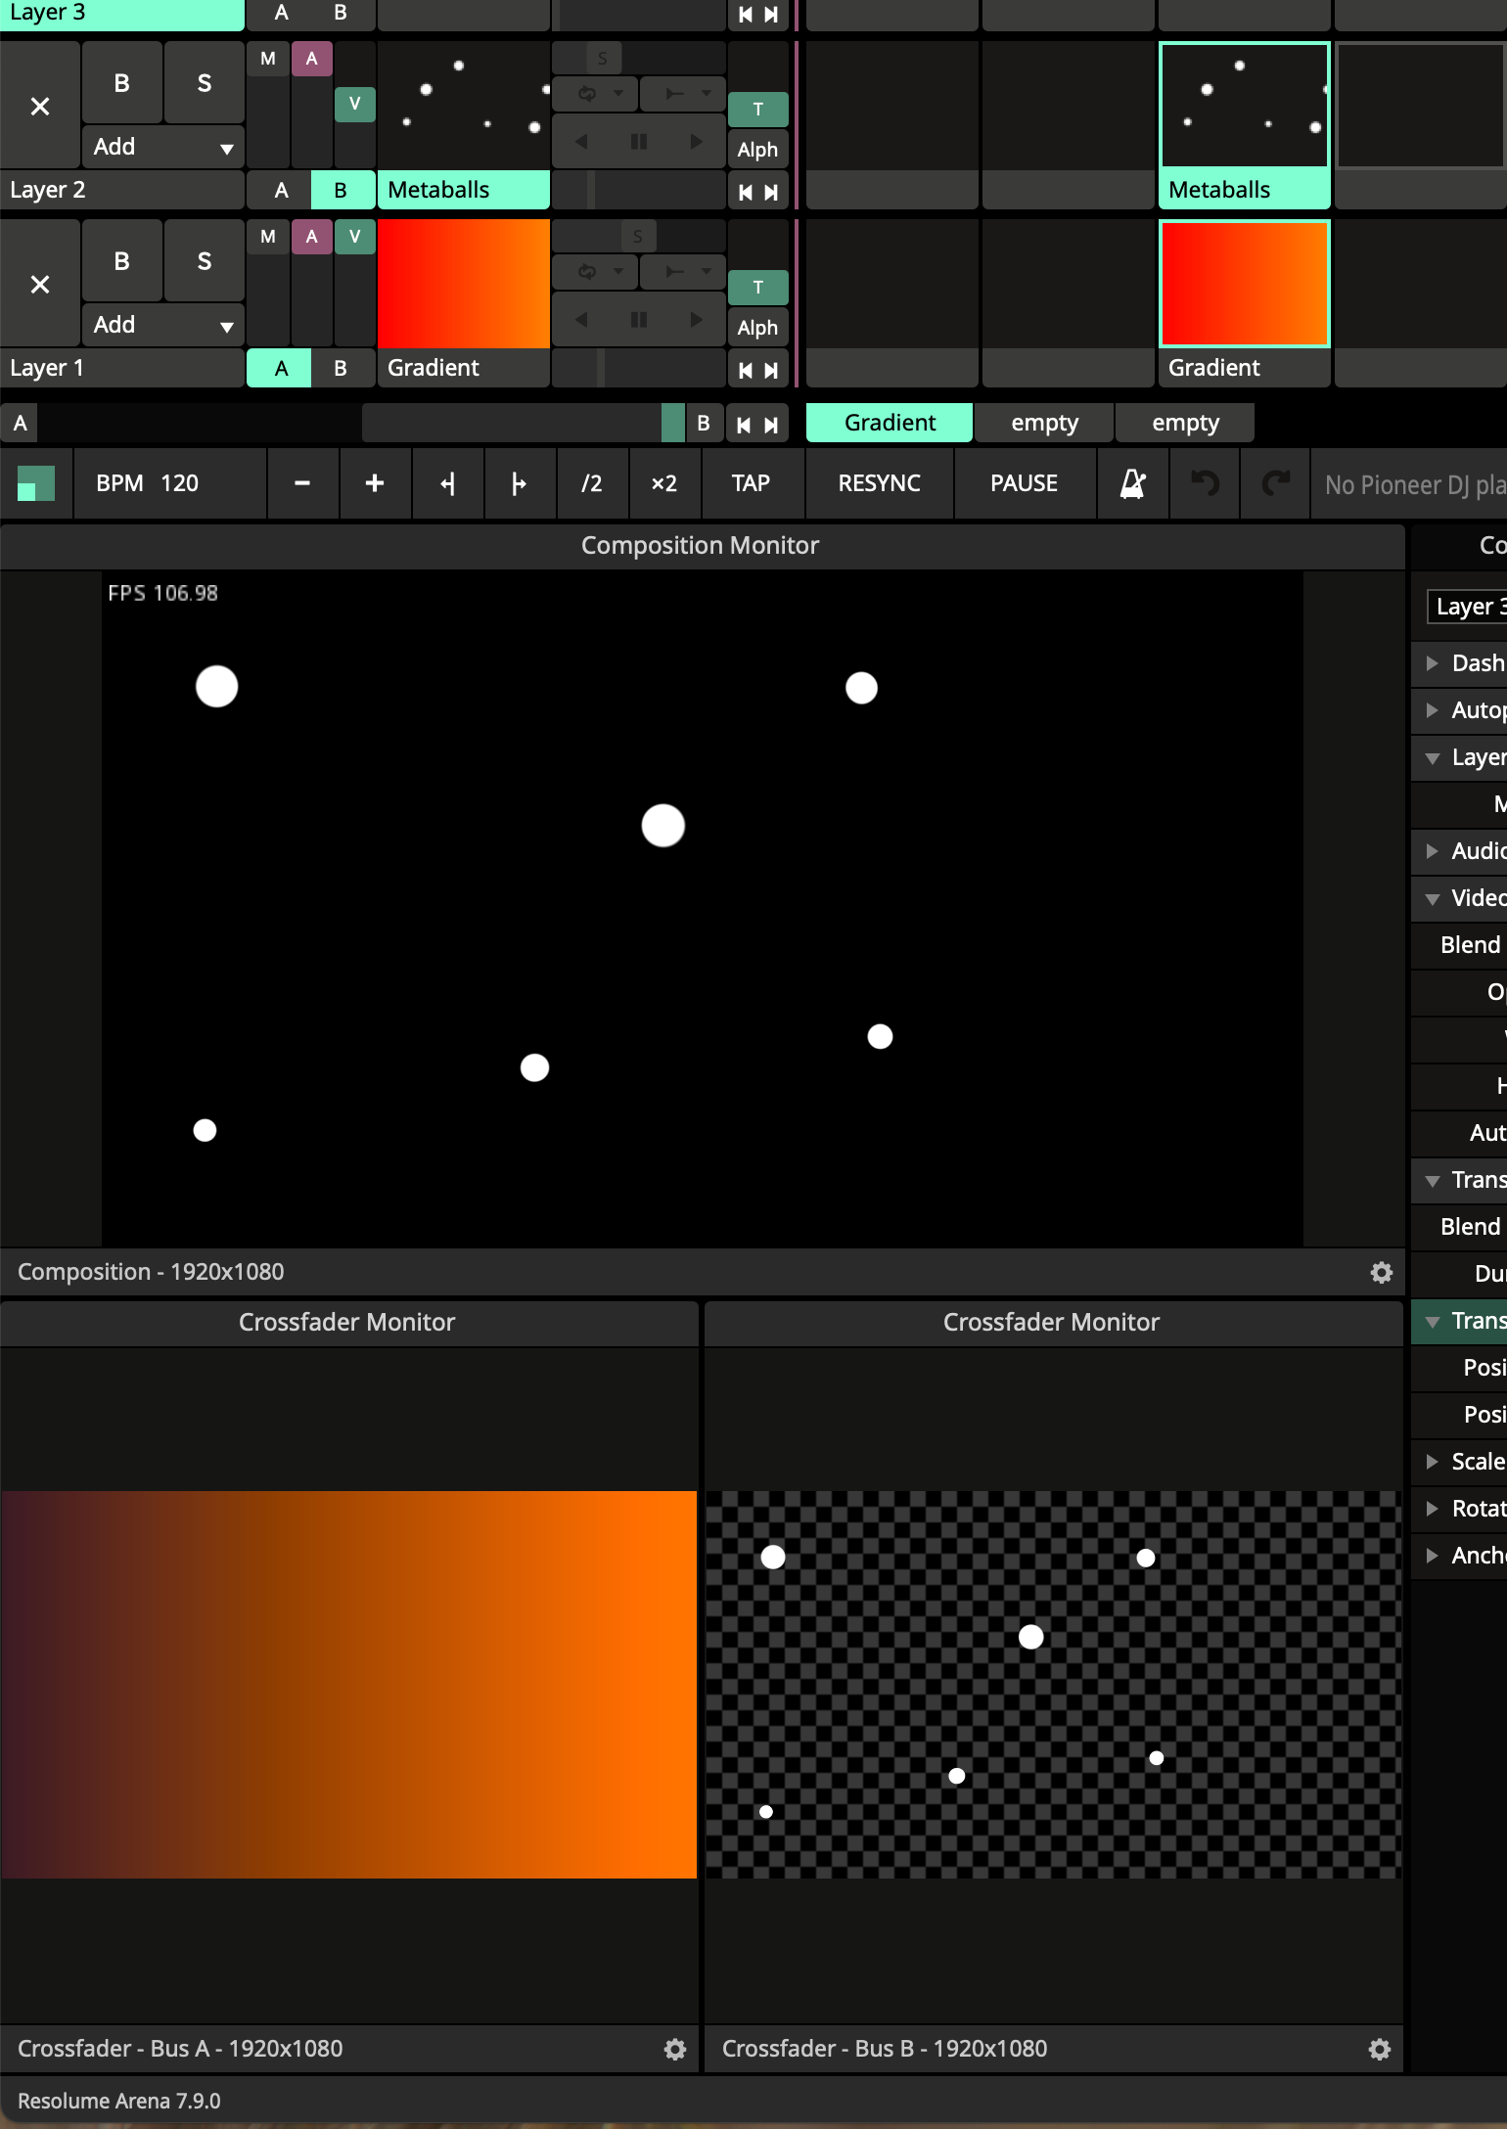Toggle the metronome icon
This screenshot has height=2129, width=1507.
(x=1132, y=483)
